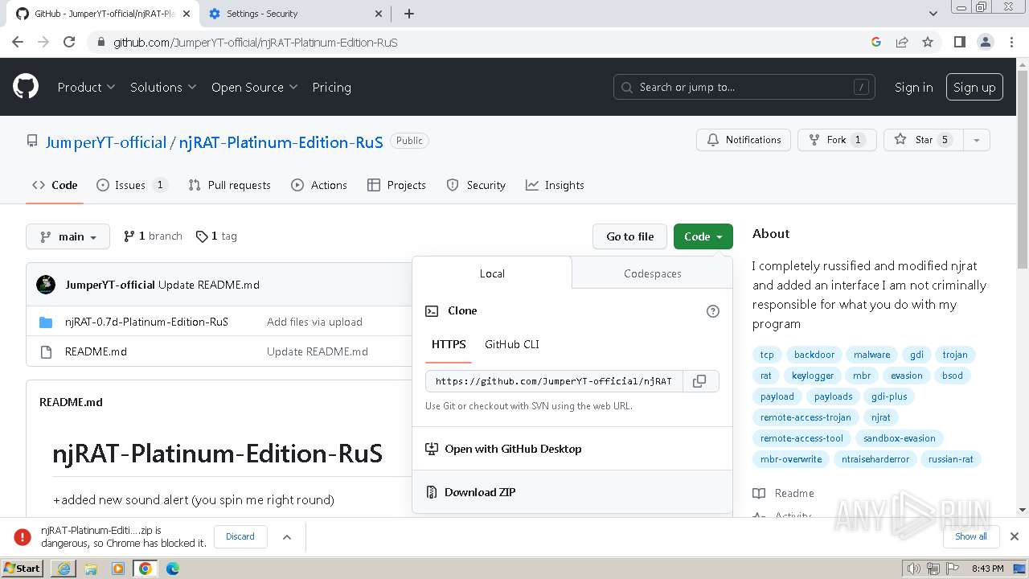Open Microsoft Edge from taskbar

pyautogui.click(x=172, y=569)
